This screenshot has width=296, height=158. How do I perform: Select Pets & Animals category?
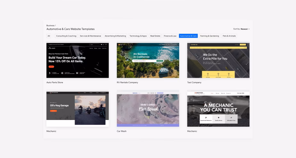[x=229, y=36]
